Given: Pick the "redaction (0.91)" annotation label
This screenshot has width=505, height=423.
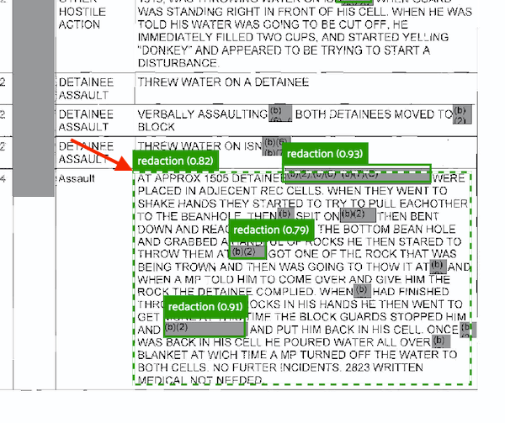Looking at the screenshot, I should tap(205, 307).
